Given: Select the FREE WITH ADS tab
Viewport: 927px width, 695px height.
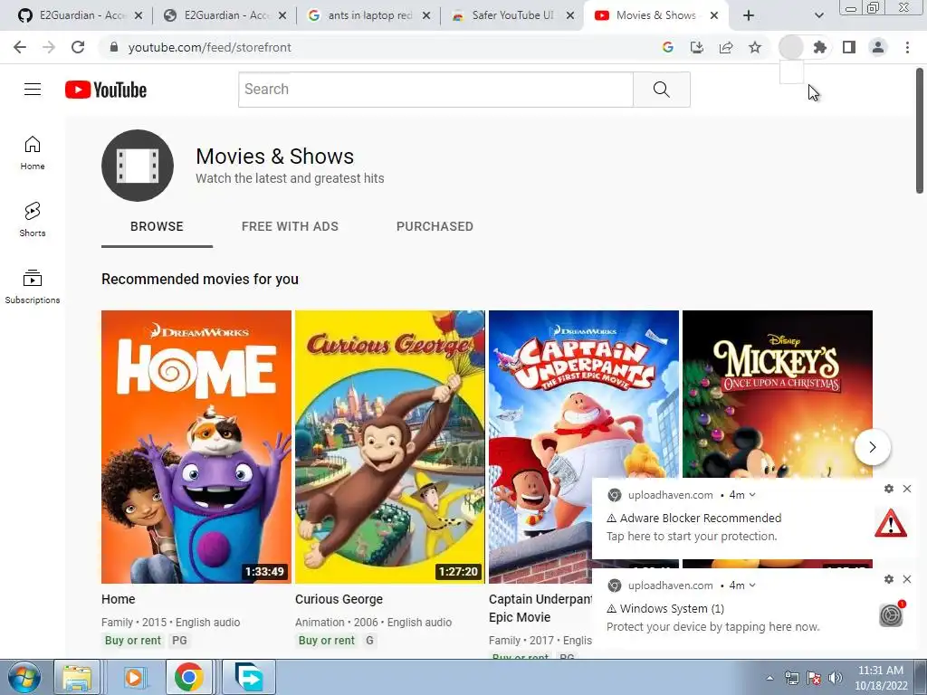Looking at the screenshot, I should 290,226.
